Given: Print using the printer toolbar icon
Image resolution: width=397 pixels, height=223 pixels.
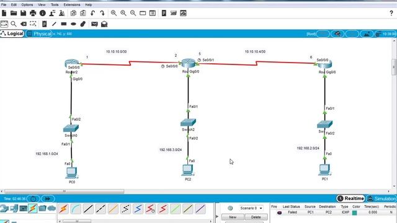Looking at the screenshot, I should point(33,13).
